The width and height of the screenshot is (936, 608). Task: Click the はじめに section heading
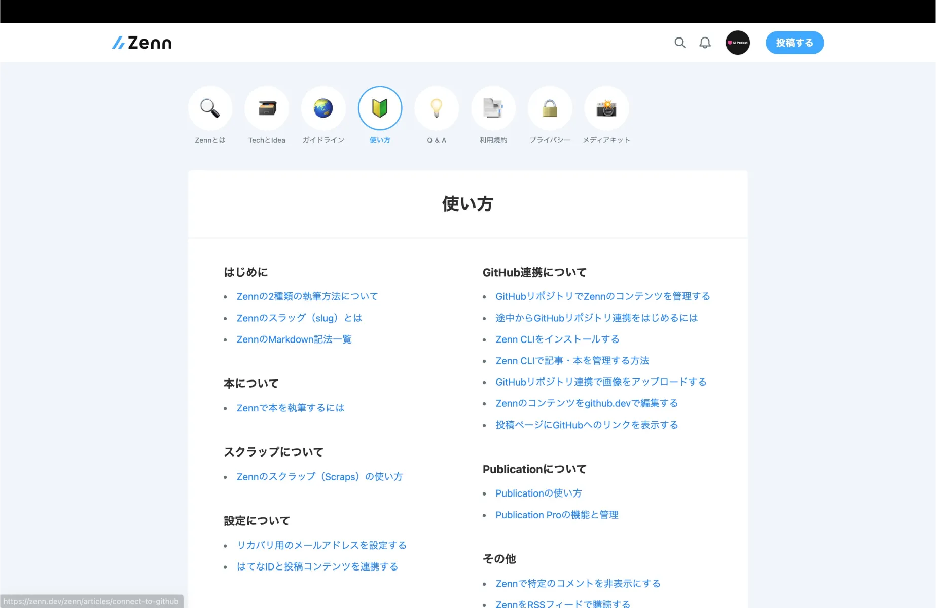click(246, 272)
